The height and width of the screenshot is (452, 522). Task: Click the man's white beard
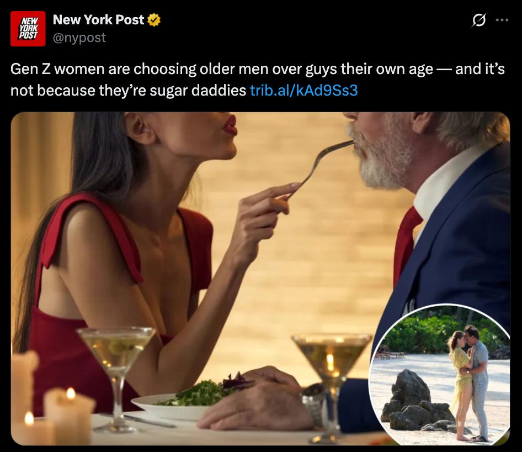(383, 157)
